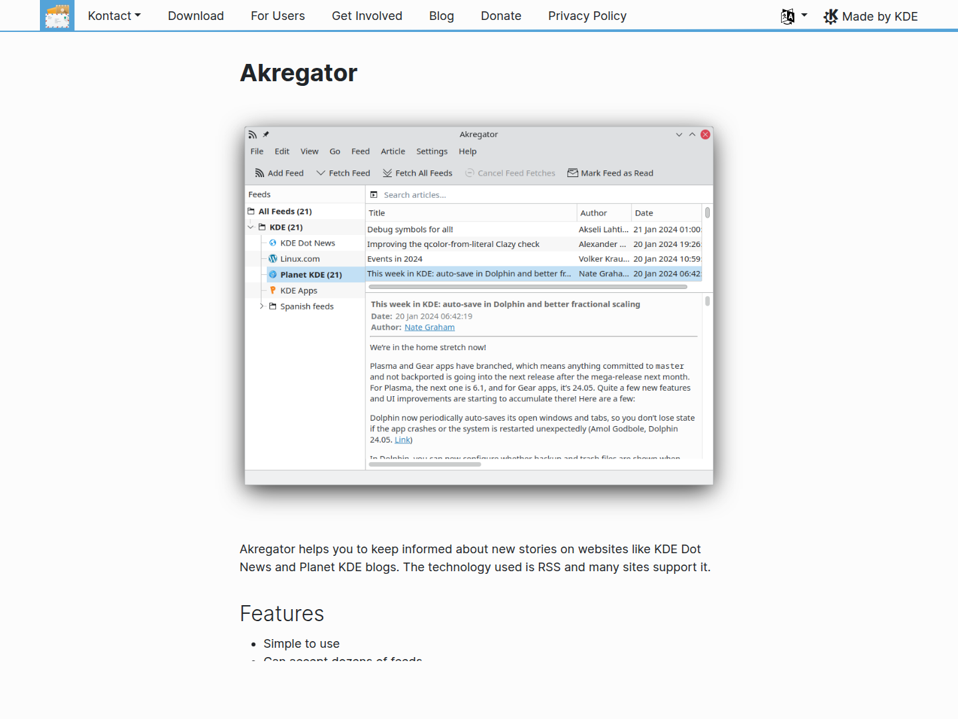Click the article viewer horizontal scrollbar
Screen dimensions: 958x719
pyautogui.click(x=425, y=465)
